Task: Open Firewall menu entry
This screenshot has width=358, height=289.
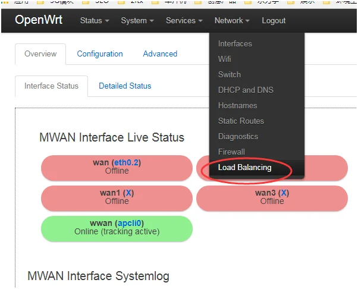Action: (231, 152)
